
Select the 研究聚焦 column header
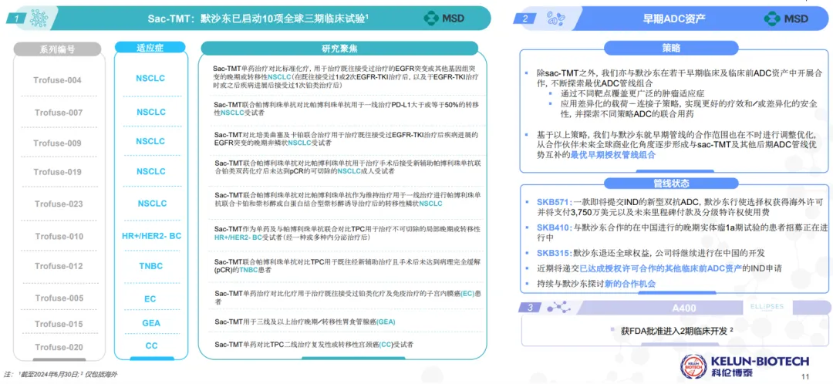pyautogui.click(x=339, y=48)
